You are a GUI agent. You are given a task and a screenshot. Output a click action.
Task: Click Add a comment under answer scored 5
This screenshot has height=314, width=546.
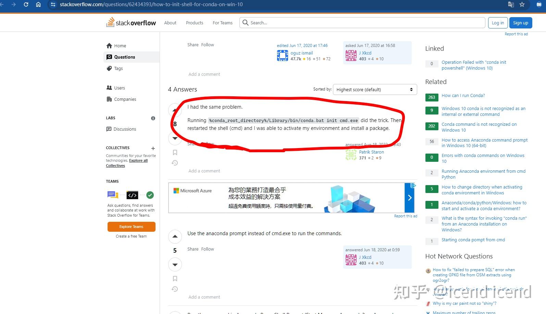coord(204,297)
